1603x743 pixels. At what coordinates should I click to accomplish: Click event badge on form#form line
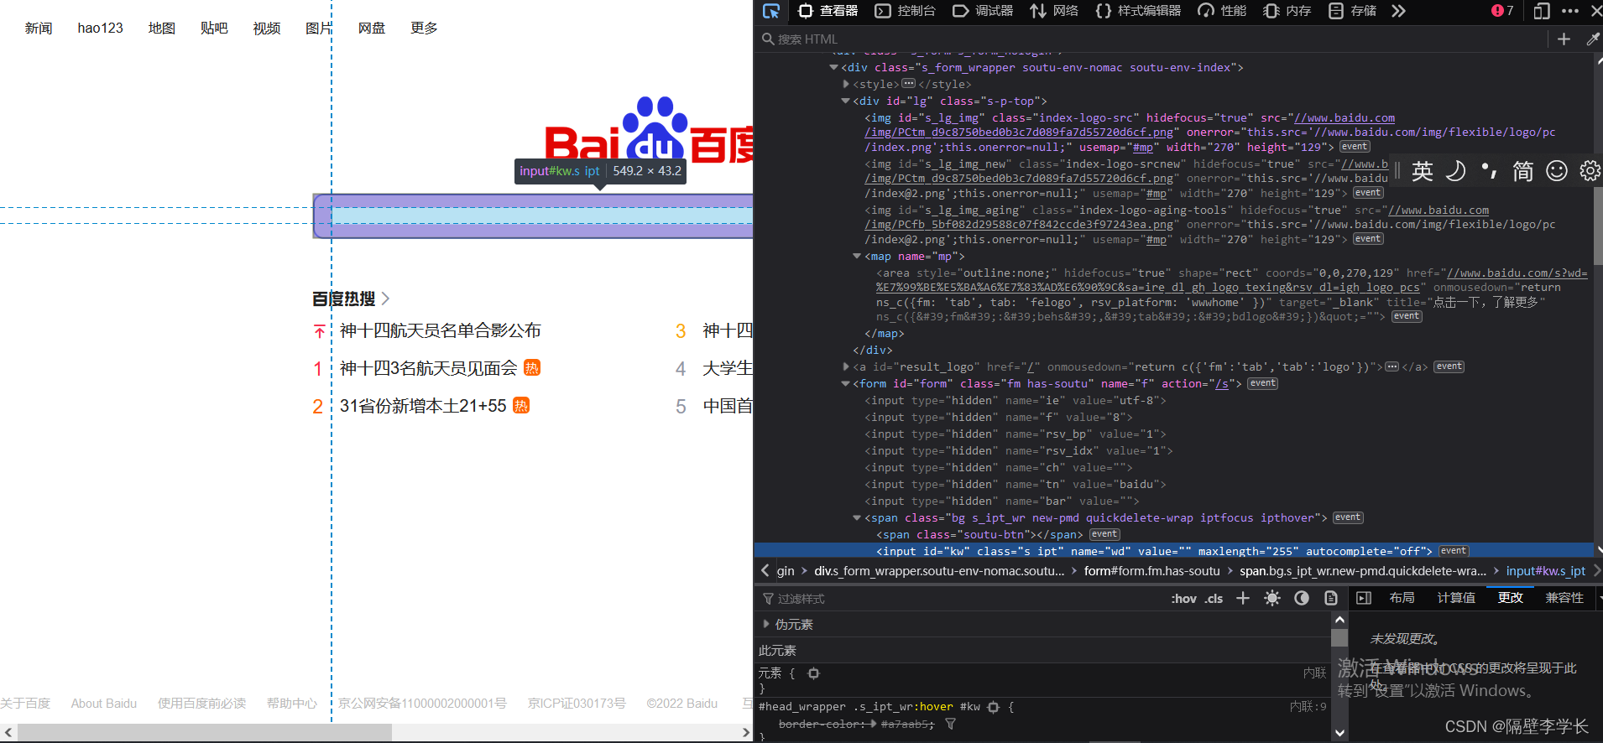1262,383
